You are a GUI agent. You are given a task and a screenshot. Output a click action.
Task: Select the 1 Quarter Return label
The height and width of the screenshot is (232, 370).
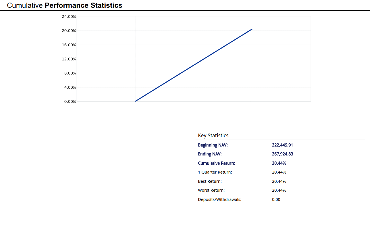pyautogui.click(x=215, y=172)
